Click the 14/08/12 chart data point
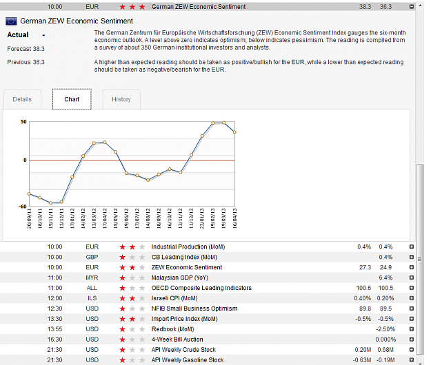 tap(148, 180)
